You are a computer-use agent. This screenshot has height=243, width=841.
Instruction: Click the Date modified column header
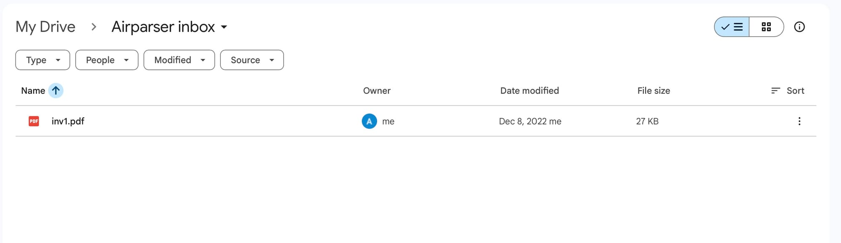pyautogui.click(x=529, y=91)
